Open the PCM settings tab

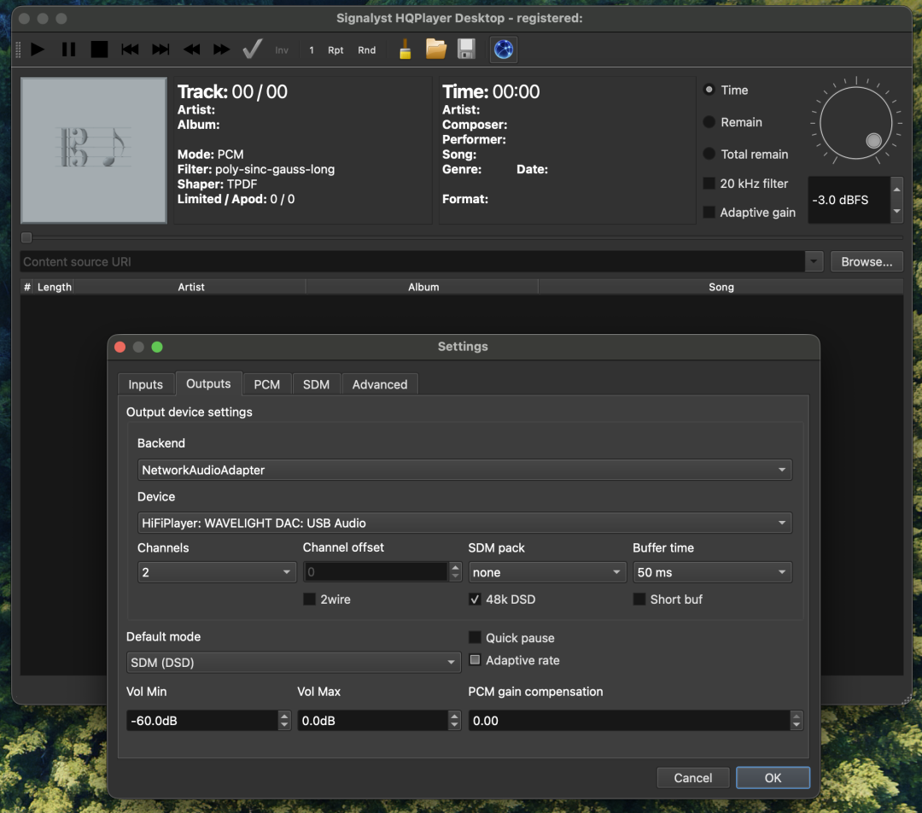point(267,384)
